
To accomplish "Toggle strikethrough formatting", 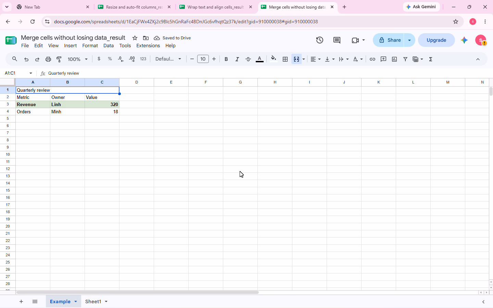I will [248, 59].
